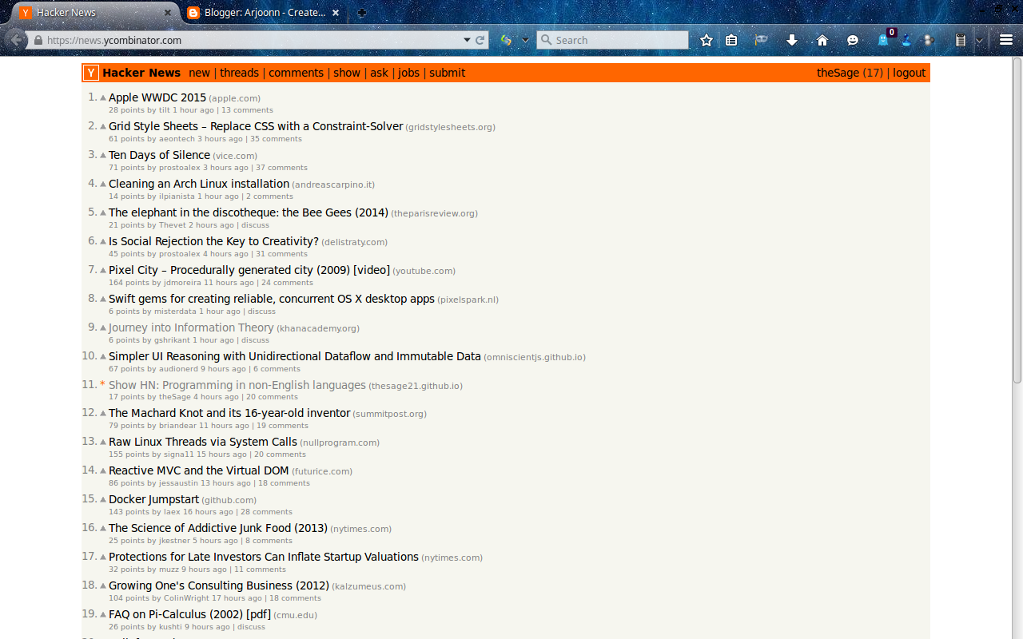The width and height of the screenshot is (1023, 639).
Task: Open 'Growing One's Consulting Business (2012)'
Action: pos(219,585)
